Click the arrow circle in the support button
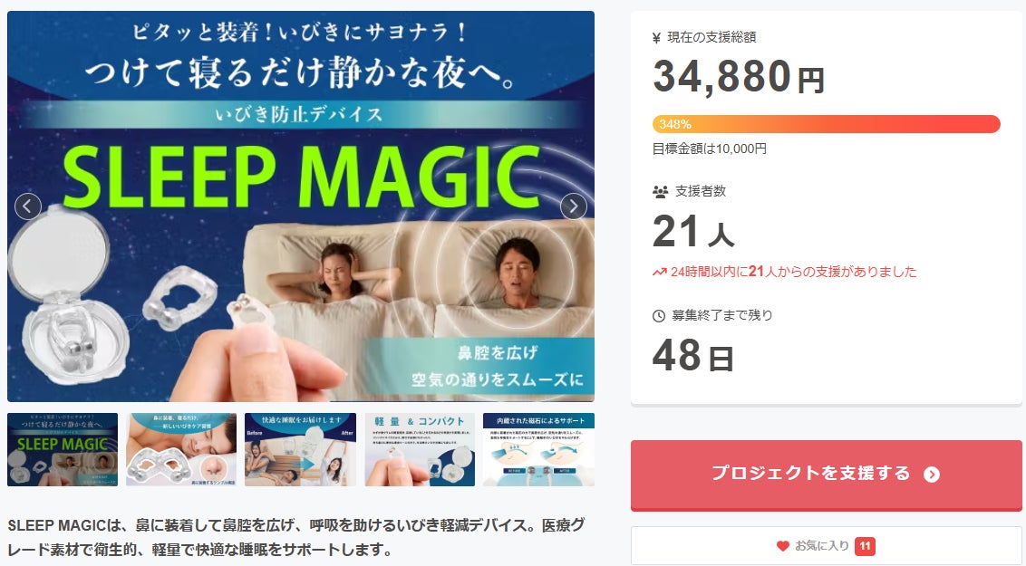1026x566 pixels. click(x=932, y=475)
